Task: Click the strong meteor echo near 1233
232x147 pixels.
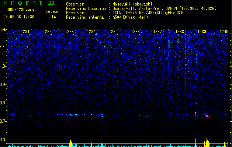Action: coord(71,115)
